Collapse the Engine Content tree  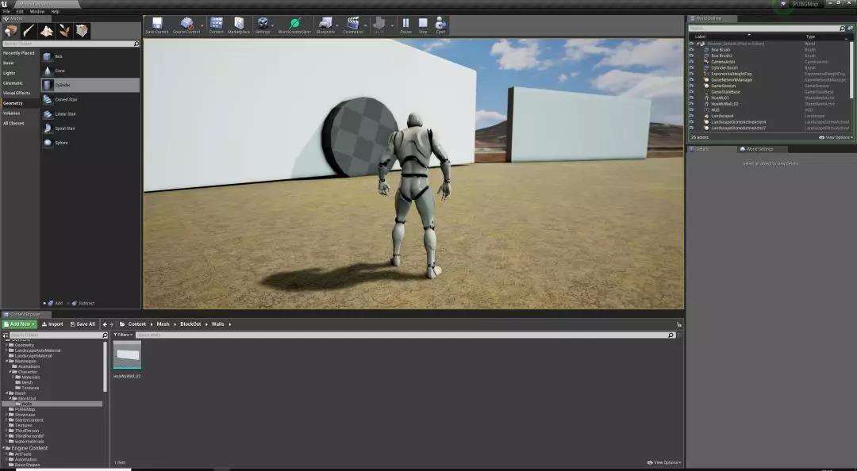coord(3,448)
